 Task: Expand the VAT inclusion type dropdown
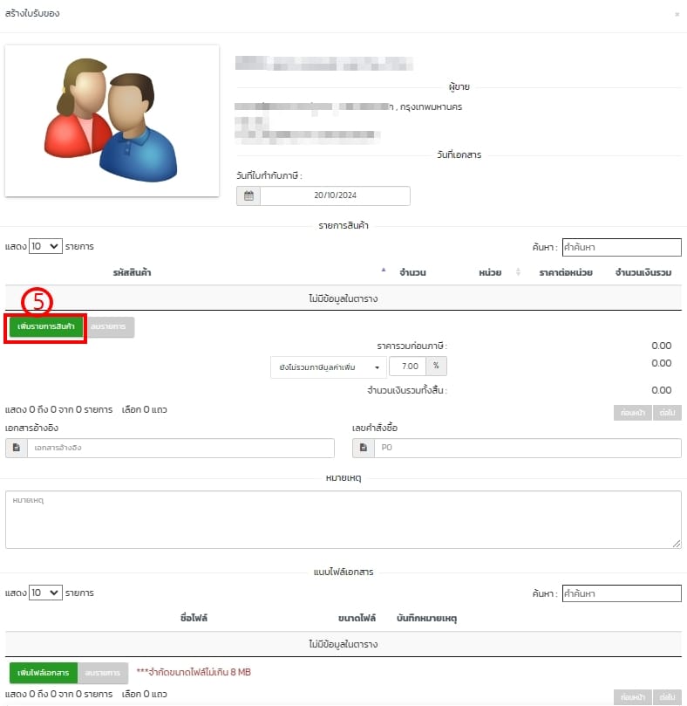[x=328, y=367]
